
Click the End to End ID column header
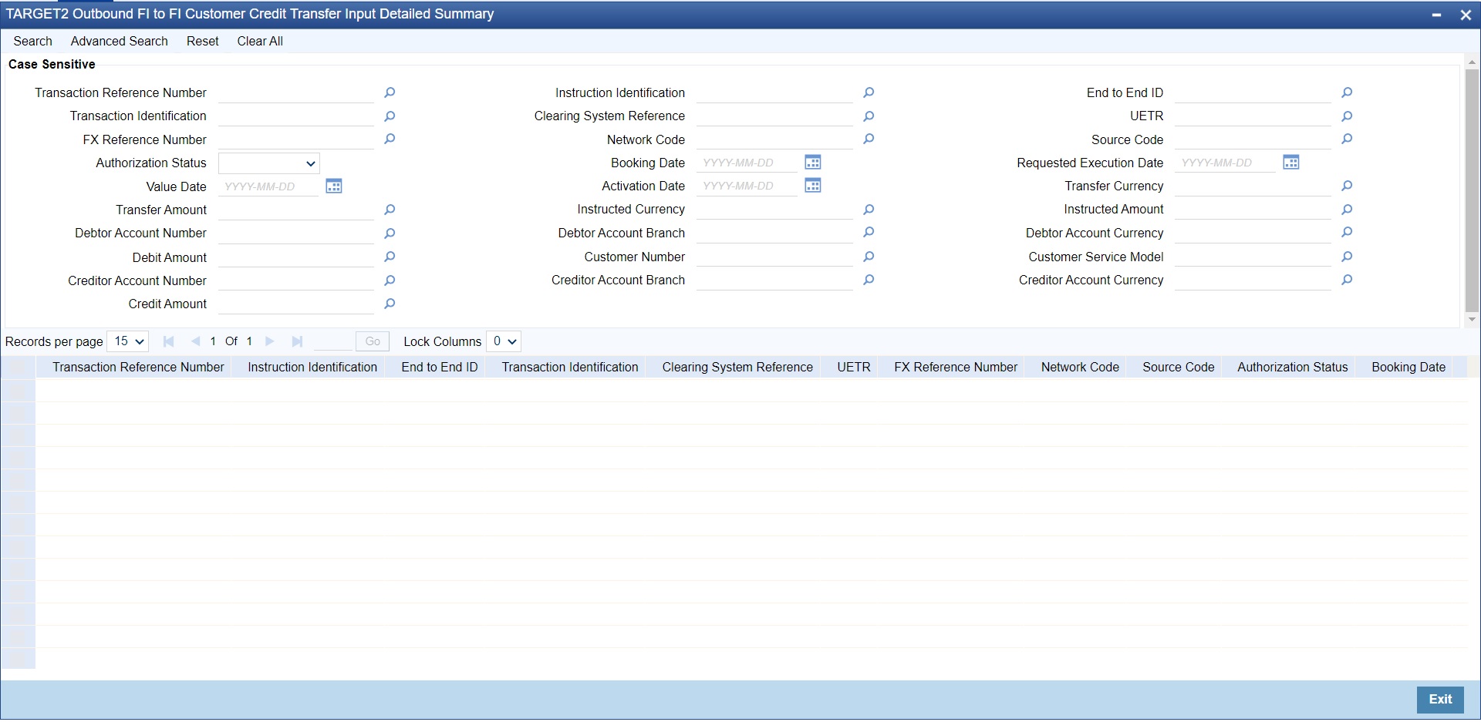point(440,368)
